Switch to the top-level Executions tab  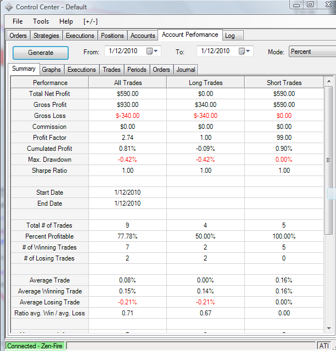point(80,36)
